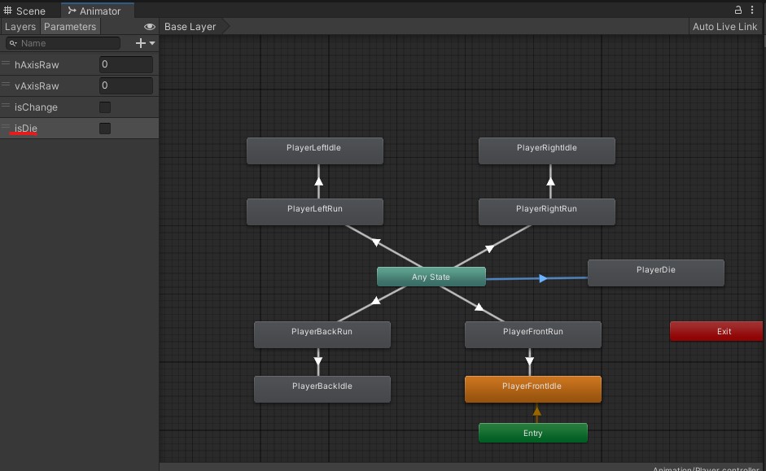Select the Entry to PlayerFrontIdle transition arrow
Image resolution: width=766 pixels, height=471 pixels.
pyautogui.click(x=537, y=413)
